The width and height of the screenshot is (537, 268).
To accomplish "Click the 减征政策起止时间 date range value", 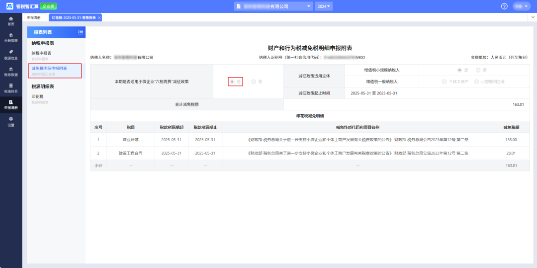I will click(374, 93).
